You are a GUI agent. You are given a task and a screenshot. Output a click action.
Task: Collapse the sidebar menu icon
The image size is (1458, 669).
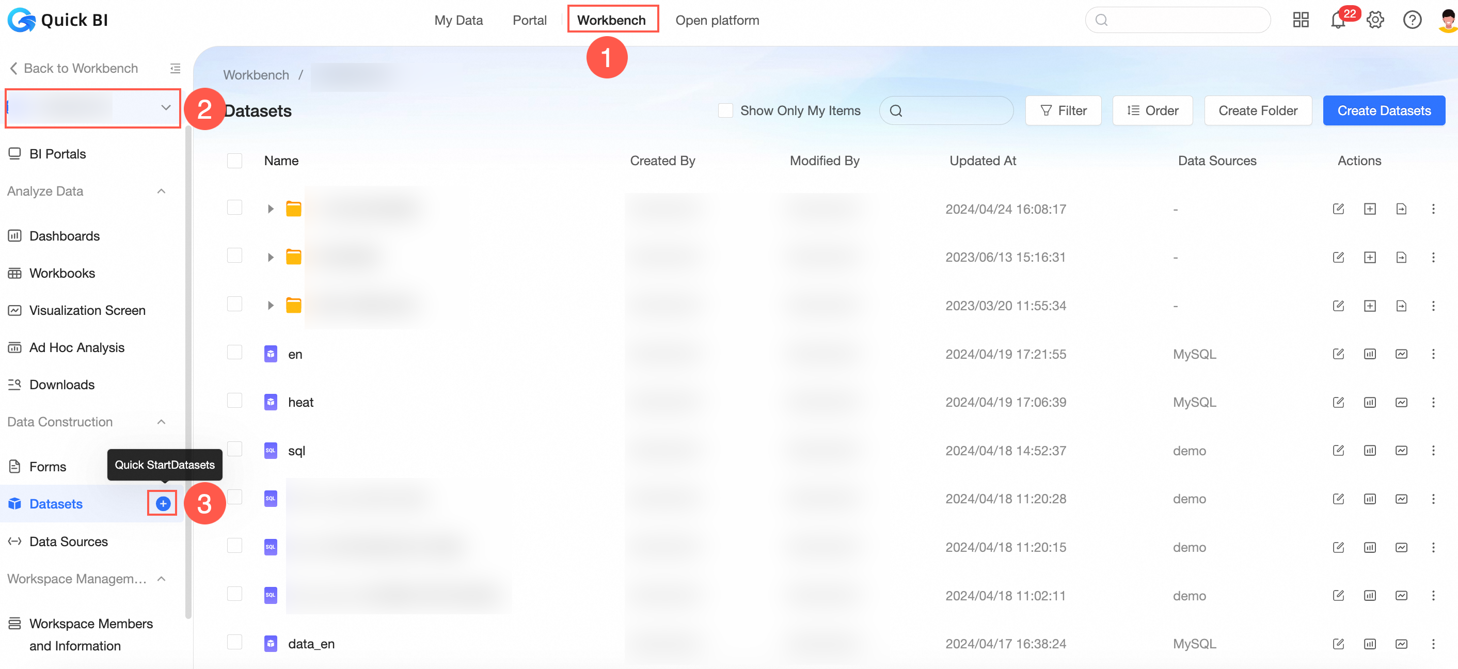pos(176,68)
